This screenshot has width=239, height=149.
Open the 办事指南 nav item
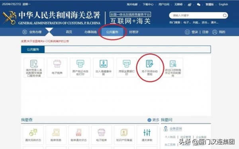90,32
